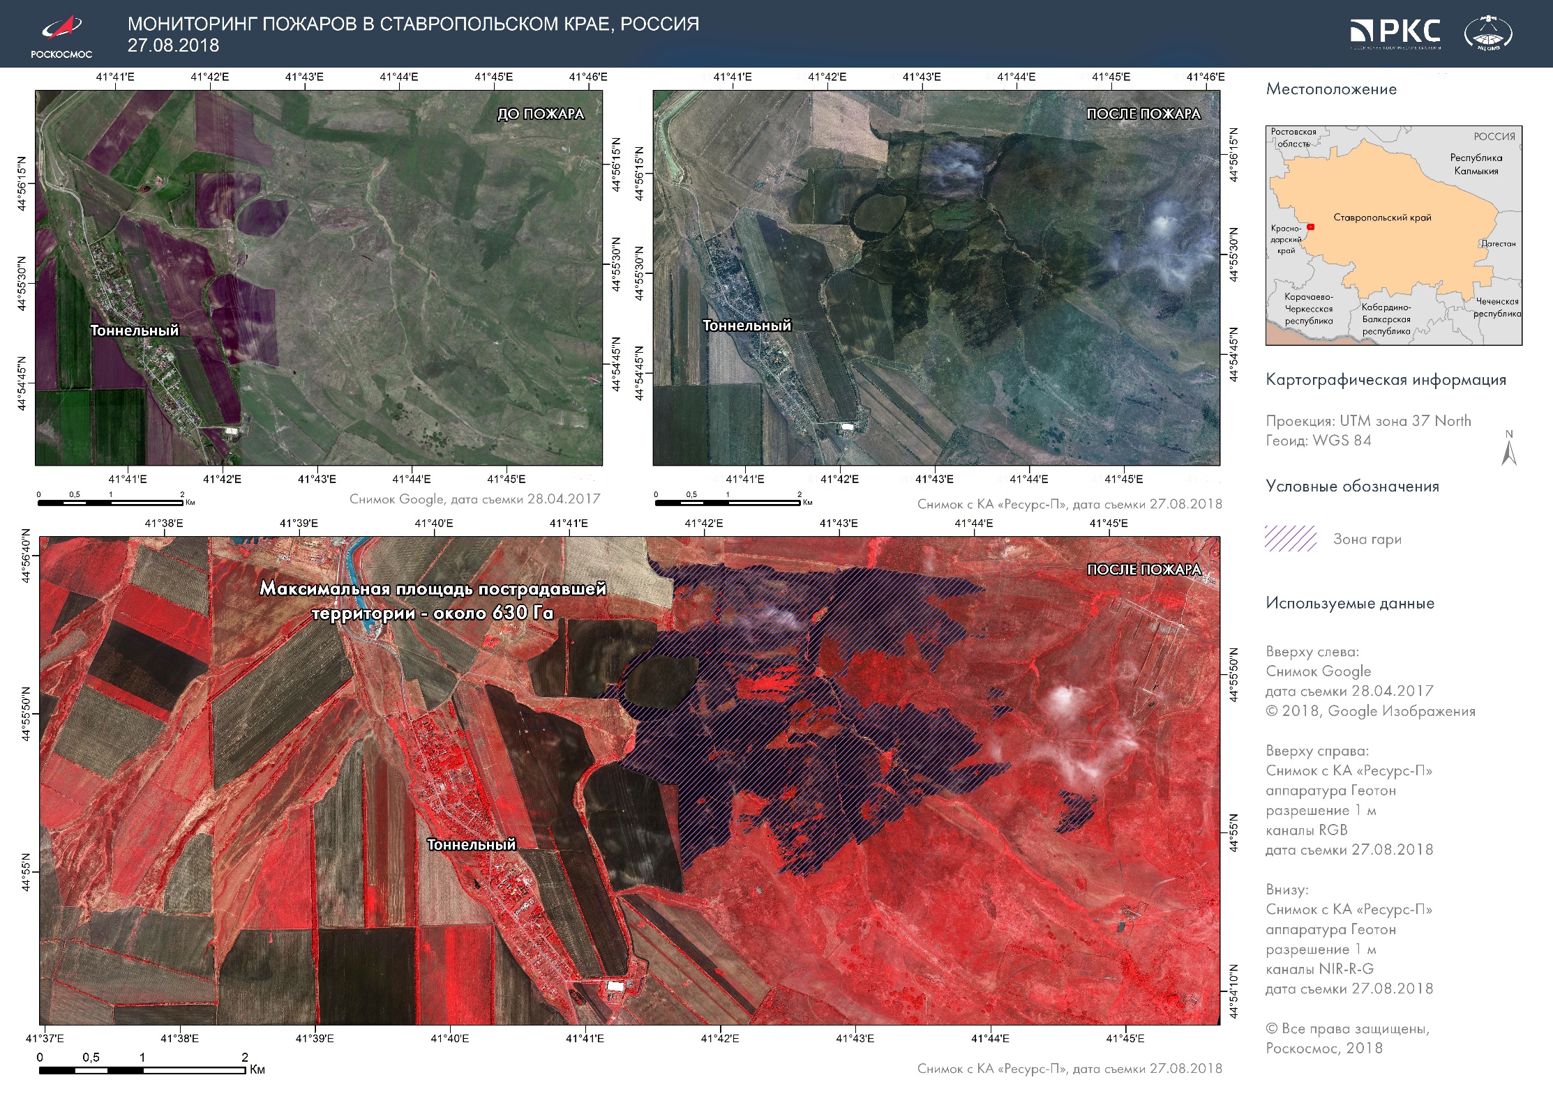
Task: Click the Снимок Google 28.04.2017 caption
Action: pyautogui.click(x=474, y=499)
